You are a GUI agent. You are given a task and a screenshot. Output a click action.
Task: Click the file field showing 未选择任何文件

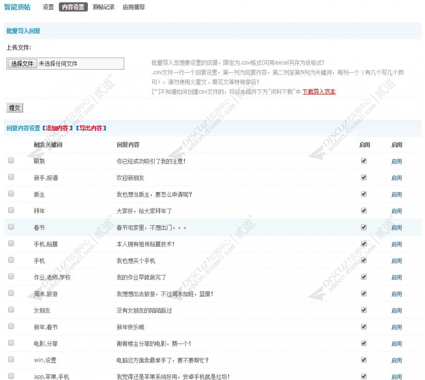(x=65, y=64)
